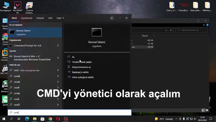Expand the cmdd suggestion arrow
The height and width of the screenshot is (122, 216).
[58, 76]
